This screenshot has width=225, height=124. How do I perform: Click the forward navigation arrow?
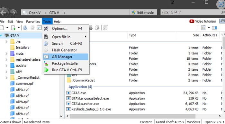13,13
